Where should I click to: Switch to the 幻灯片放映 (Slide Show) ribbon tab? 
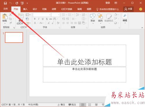tap(67, 9)
